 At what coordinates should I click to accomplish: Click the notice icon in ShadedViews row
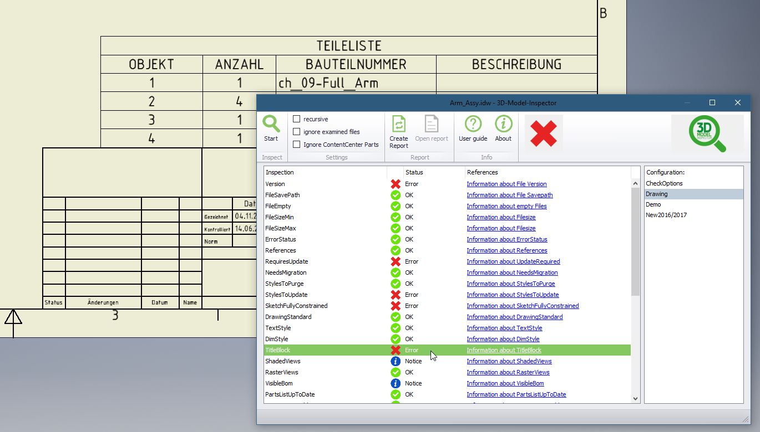[x=396, y=361]
